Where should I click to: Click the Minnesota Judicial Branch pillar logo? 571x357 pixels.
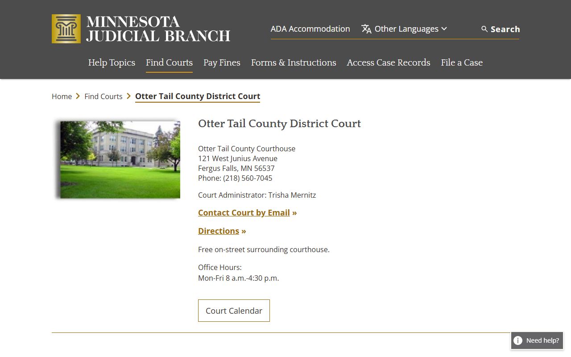click(x=66, y=29)
